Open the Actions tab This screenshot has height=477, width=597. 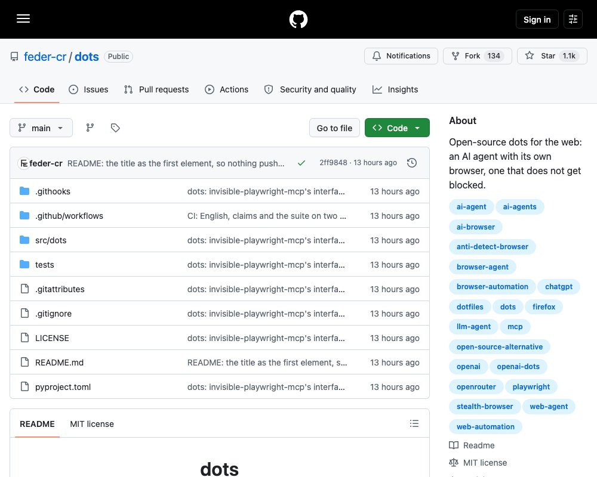click(x=226, y=89)
